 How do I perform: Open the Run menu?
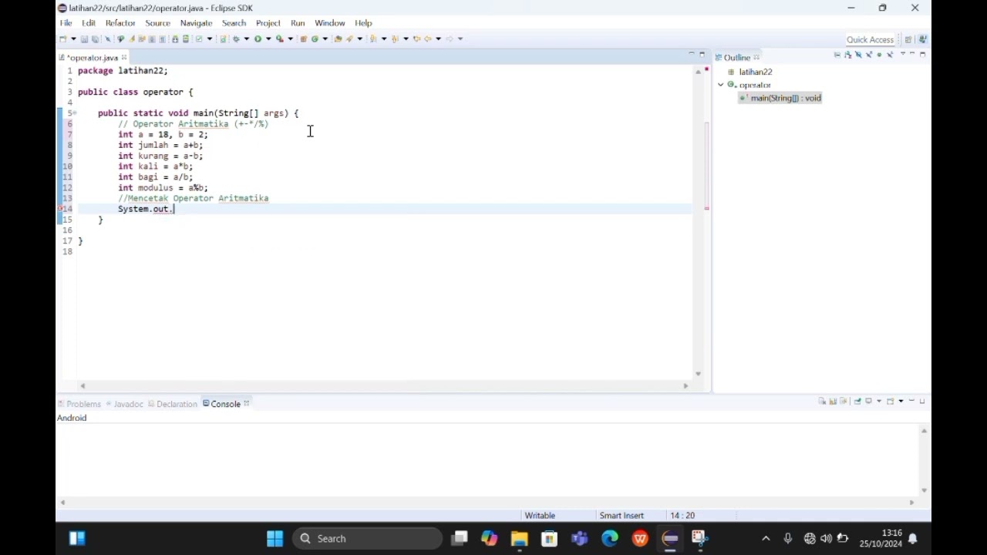click(298, 23)
